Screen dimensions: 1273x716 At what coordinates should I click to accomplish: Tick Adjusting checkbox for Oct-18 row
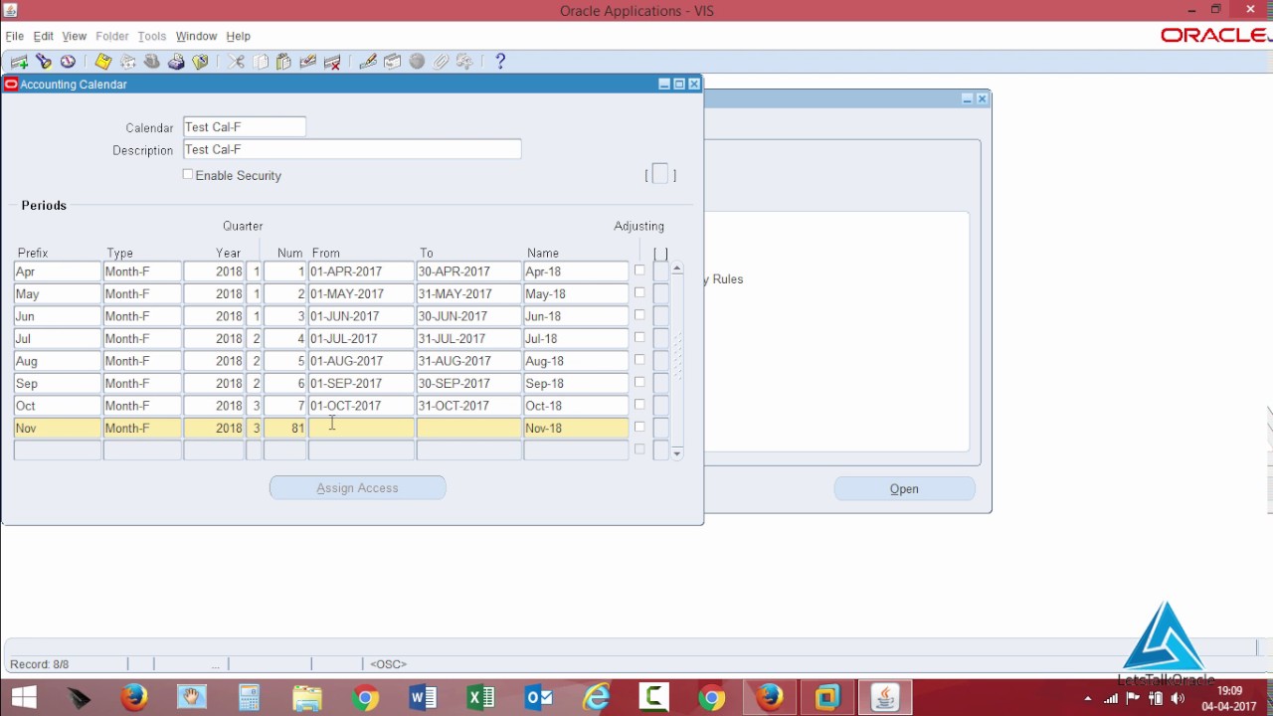click(x=639, y=405)
